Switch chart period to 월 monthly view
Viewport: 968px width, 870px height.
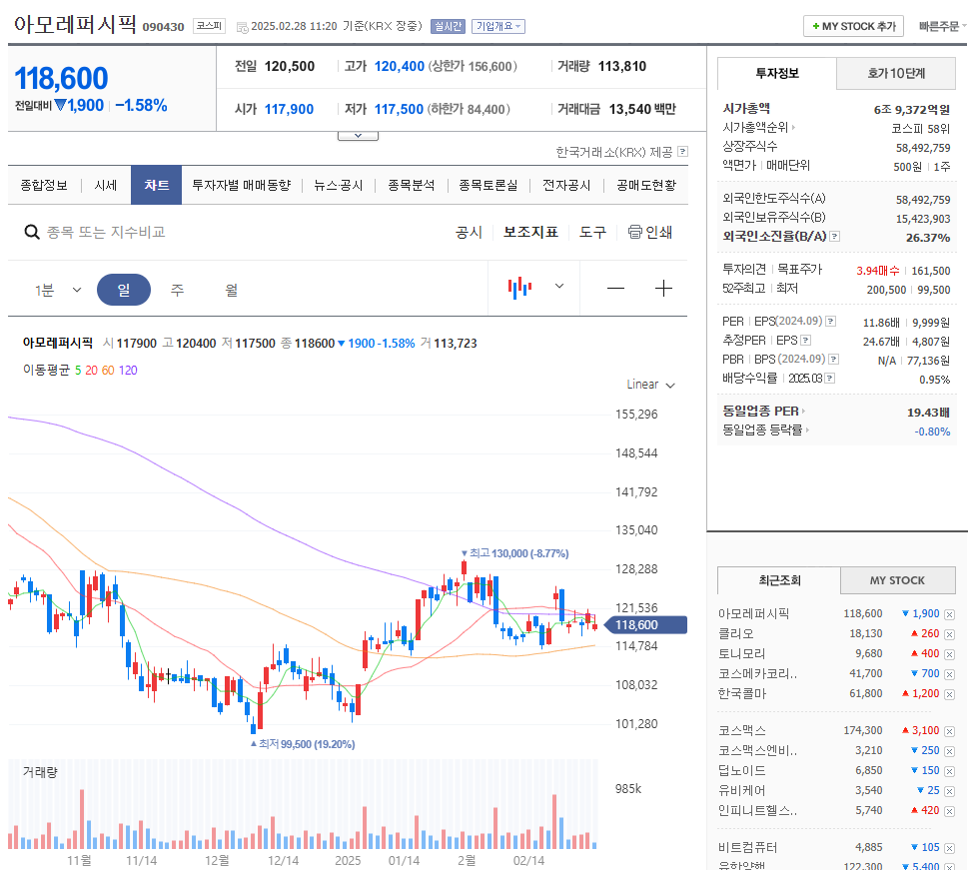pos(232,288)
